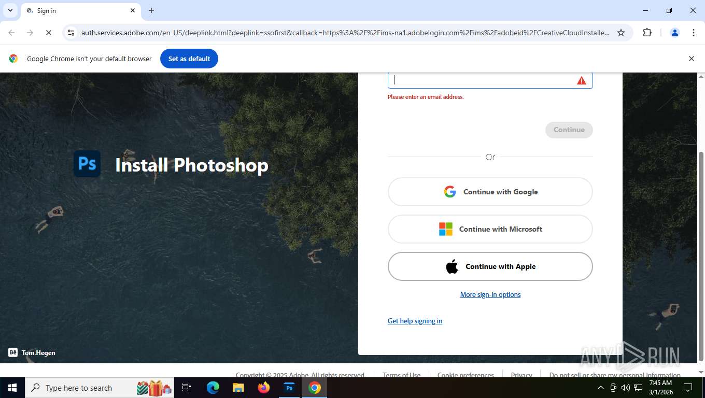Open the Windows Start menu
Viewport: 705px width, 398px height.
[12, 388]
